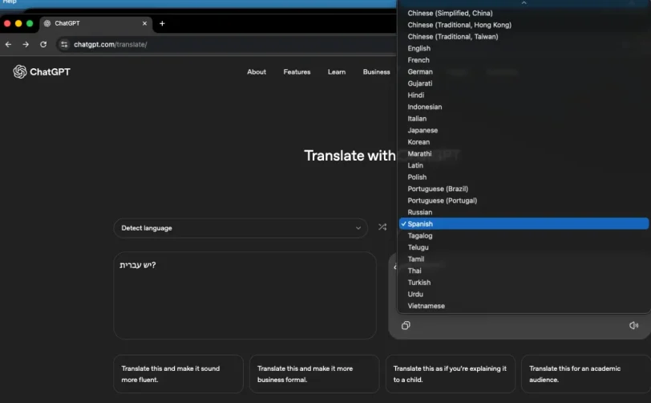Select Russian in the language list
The width and height of the screenshot is (651, 403).
pyautogui.click(x=524, y=212)
